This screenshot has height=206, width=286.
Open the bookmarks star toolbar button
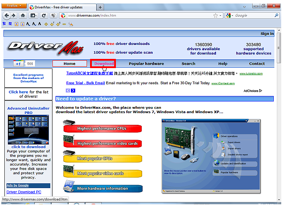[x=33, y=15]
